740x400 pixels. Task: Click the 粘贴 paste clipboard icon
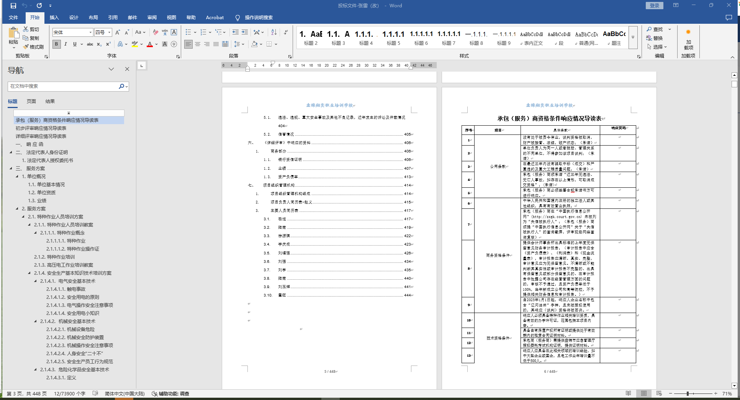pos(13,33)
